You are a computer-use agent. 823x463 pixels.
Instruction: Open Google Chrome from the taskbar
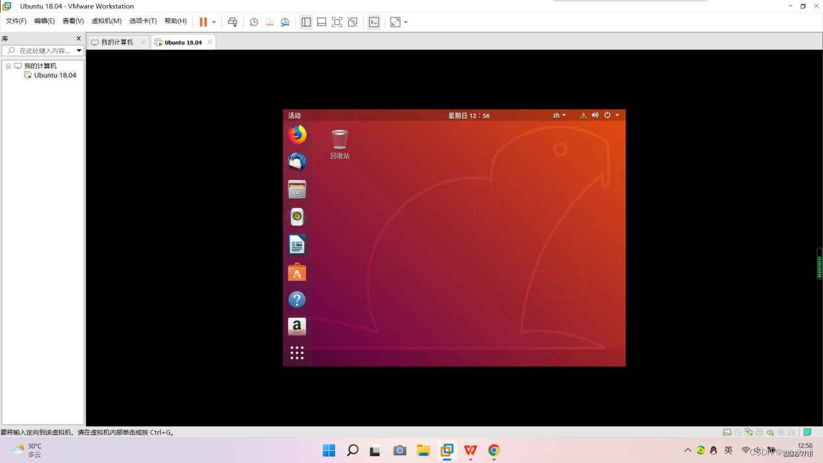[x=494, y=451]
